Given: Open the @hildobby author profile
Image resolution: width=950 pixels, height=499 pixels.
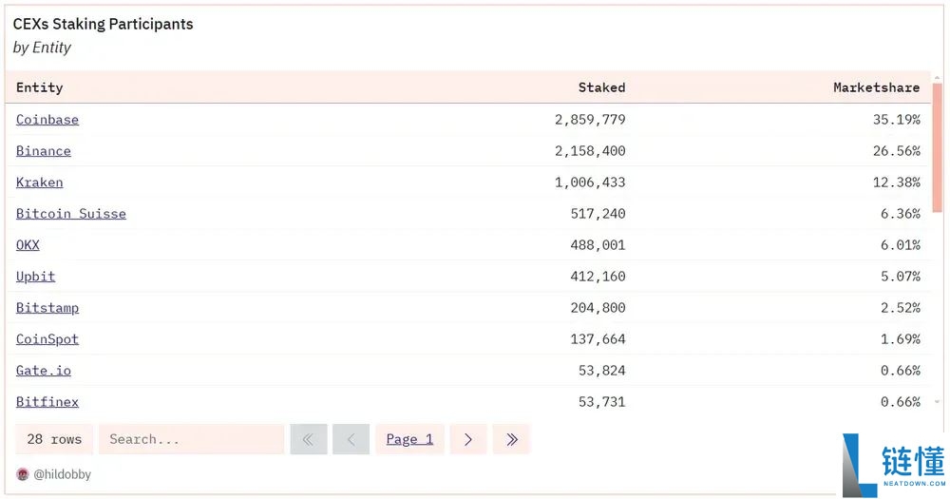Looking at the screenshot, I should (x=62, y=474).
